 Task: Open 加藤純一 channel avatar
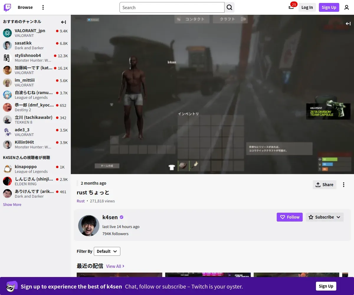pos(7,70)
